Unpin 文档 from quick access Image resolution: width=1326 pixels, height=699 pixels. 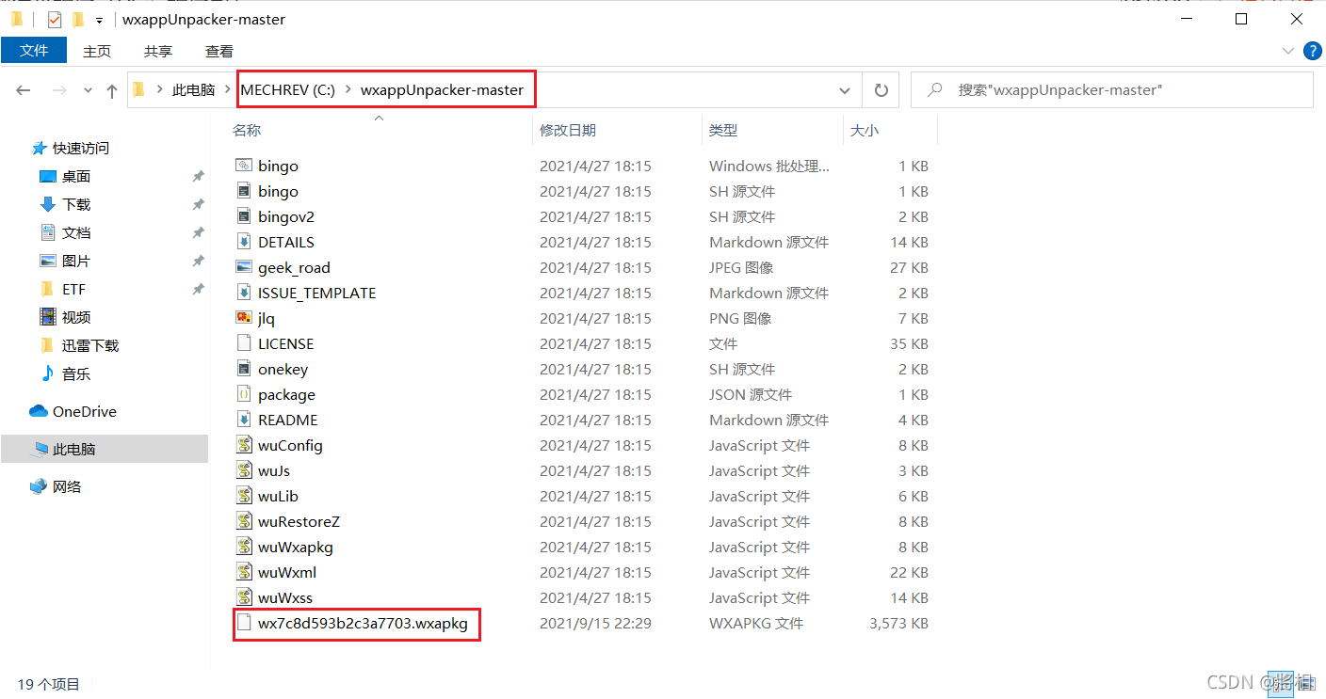coord(197,232)
